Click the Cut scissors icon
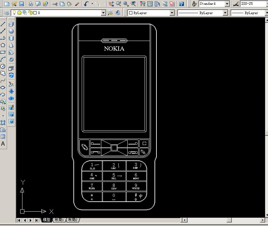Image resolution: width=268 pixels, height=226 pixels. click(55, 4)
